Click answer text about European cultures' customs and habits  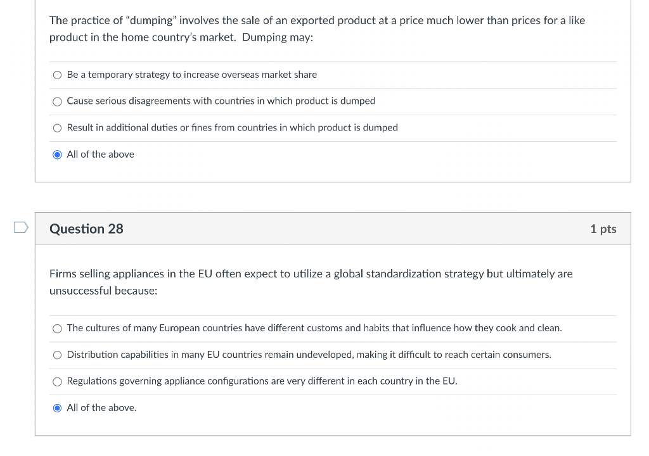point(314,328)
